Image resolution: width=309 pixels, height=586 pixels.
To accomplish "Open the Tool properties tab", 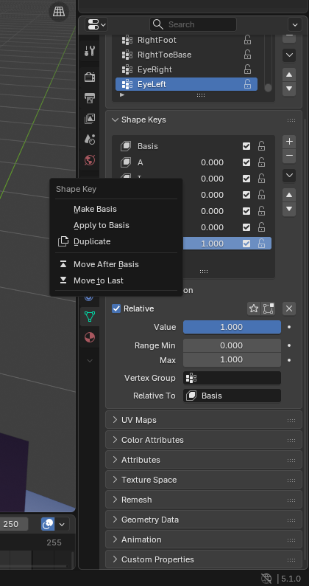I will (90, 50).
